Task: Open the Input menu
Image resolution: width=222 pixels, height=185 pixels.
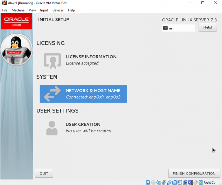Action: point(44,10)
